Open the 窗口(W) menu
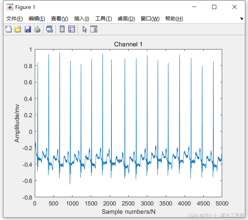This screenshot has height=220, width=248. tap(150, 19)
